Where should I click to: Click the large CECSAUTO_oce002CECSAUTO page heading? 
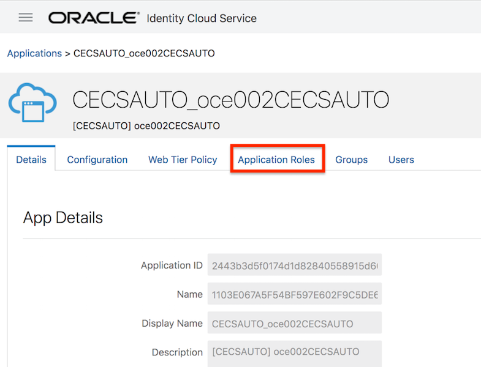[x=230, y=100]
